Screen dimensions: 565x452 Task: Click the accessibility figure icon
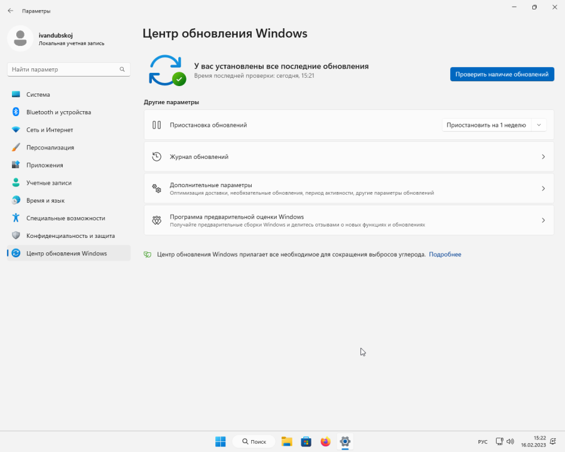pyautogui.click(x=16, y=218)
